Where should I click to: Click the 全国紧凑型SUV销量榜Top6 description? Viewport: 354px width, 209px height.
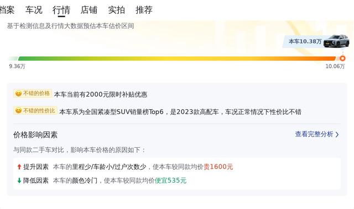click(x=180, y=112)
